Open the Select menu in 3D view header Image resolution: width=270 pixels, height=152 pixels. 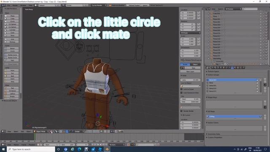click(16, 131)
